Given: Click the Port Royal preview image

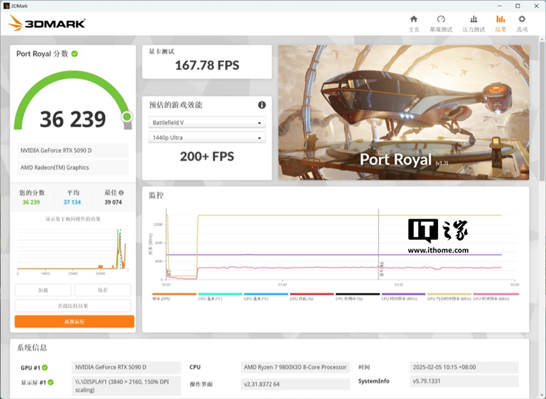Looking at the screenshot, I should pyautogui.click(x=403, y=113).
